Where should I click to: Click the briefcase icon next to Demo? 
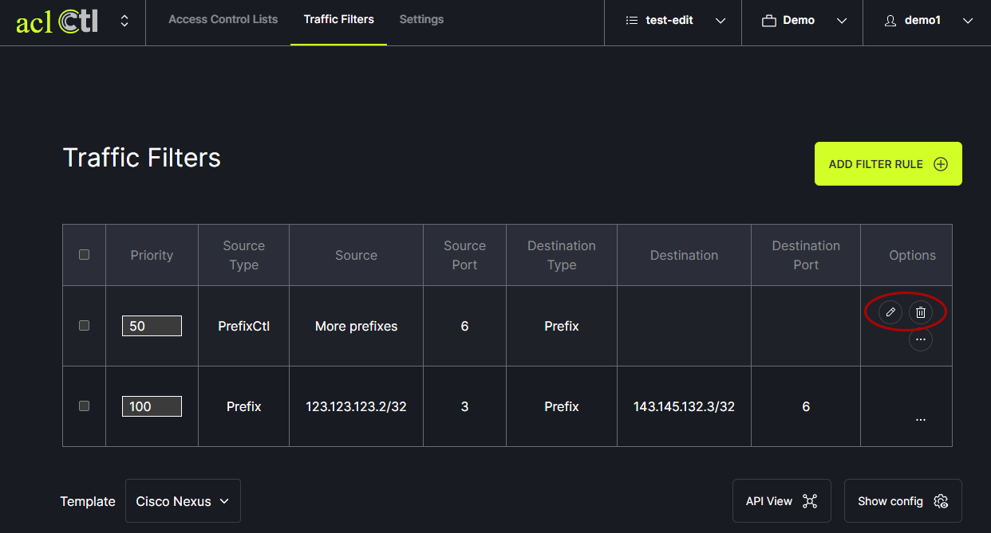pos(769,21)
